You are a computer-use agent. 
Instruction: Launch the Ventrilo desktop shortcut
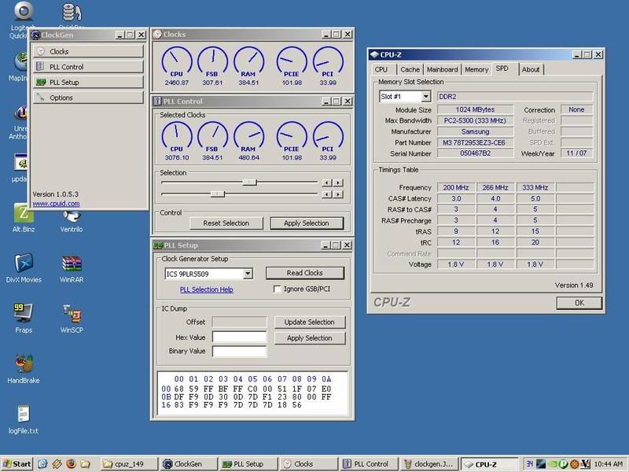point(72,221)
